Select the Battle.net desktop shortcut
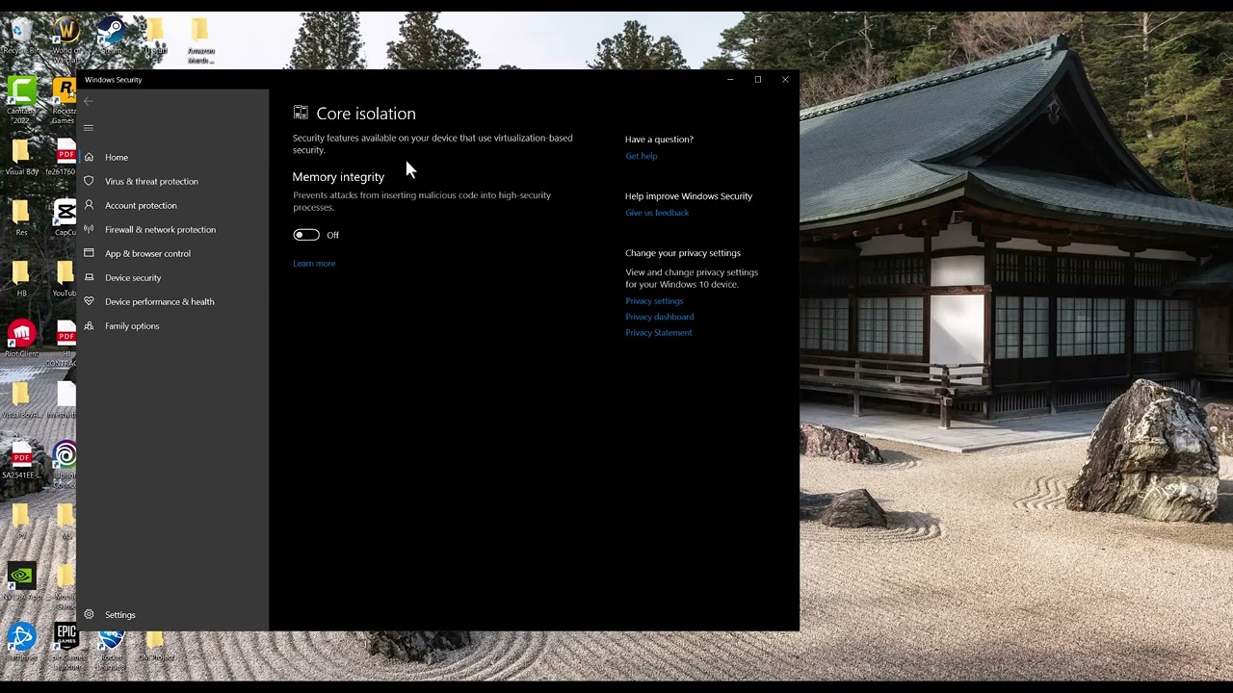 pos(21,641)
